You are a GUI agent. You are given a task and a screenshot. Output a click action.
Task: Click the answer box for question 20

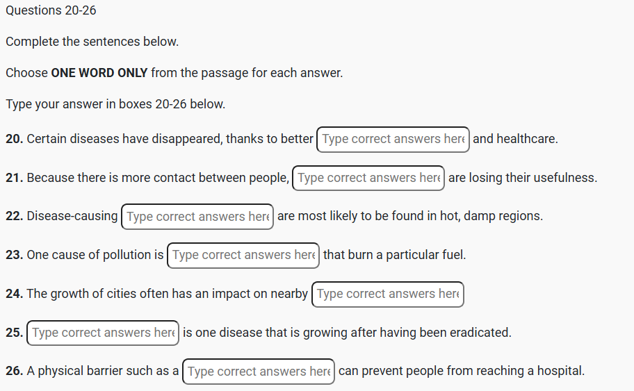click(393, 139)
